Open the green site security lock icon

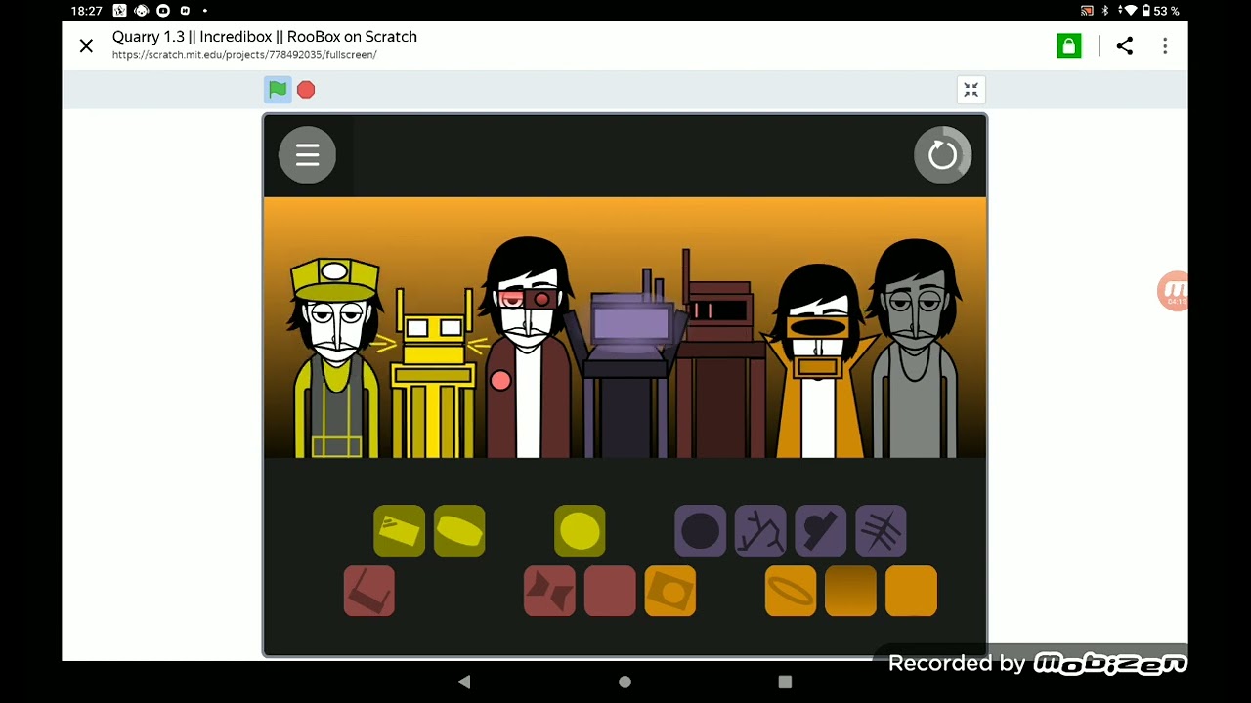tap(1069, 46)
